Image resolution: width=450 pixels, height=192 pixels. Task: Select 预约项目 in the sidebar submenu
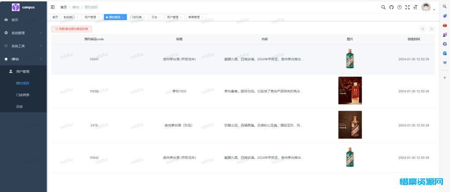tap(23, 84)
